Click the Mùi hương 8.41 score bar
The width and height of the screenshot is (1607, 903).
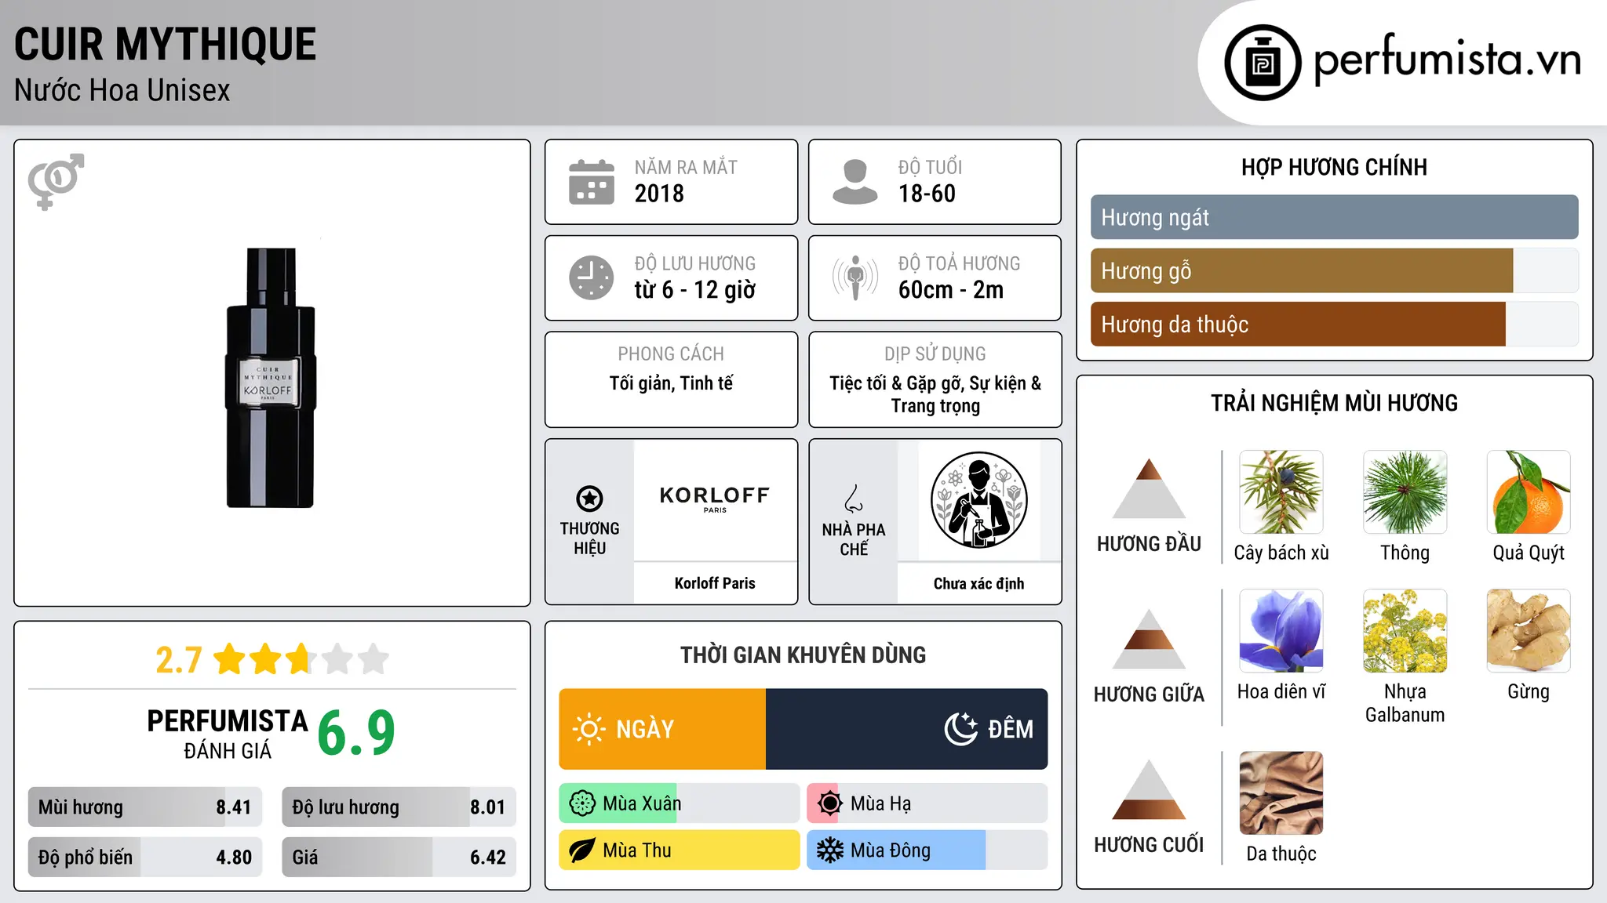point(145,807)
